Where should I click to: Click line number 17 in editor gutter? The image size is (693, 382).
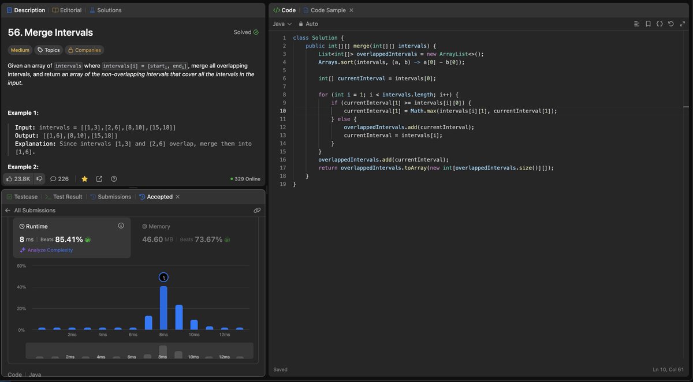283,167
